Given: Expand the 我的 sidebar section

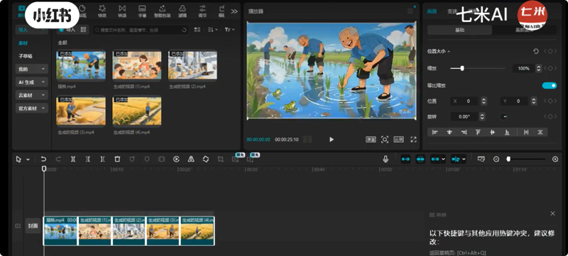Looking at the screenshot, I should pos(31,69).
